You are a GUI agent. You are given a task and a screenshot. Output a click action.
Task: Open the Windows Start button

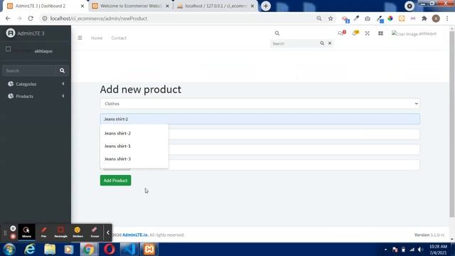pos(9,250)
